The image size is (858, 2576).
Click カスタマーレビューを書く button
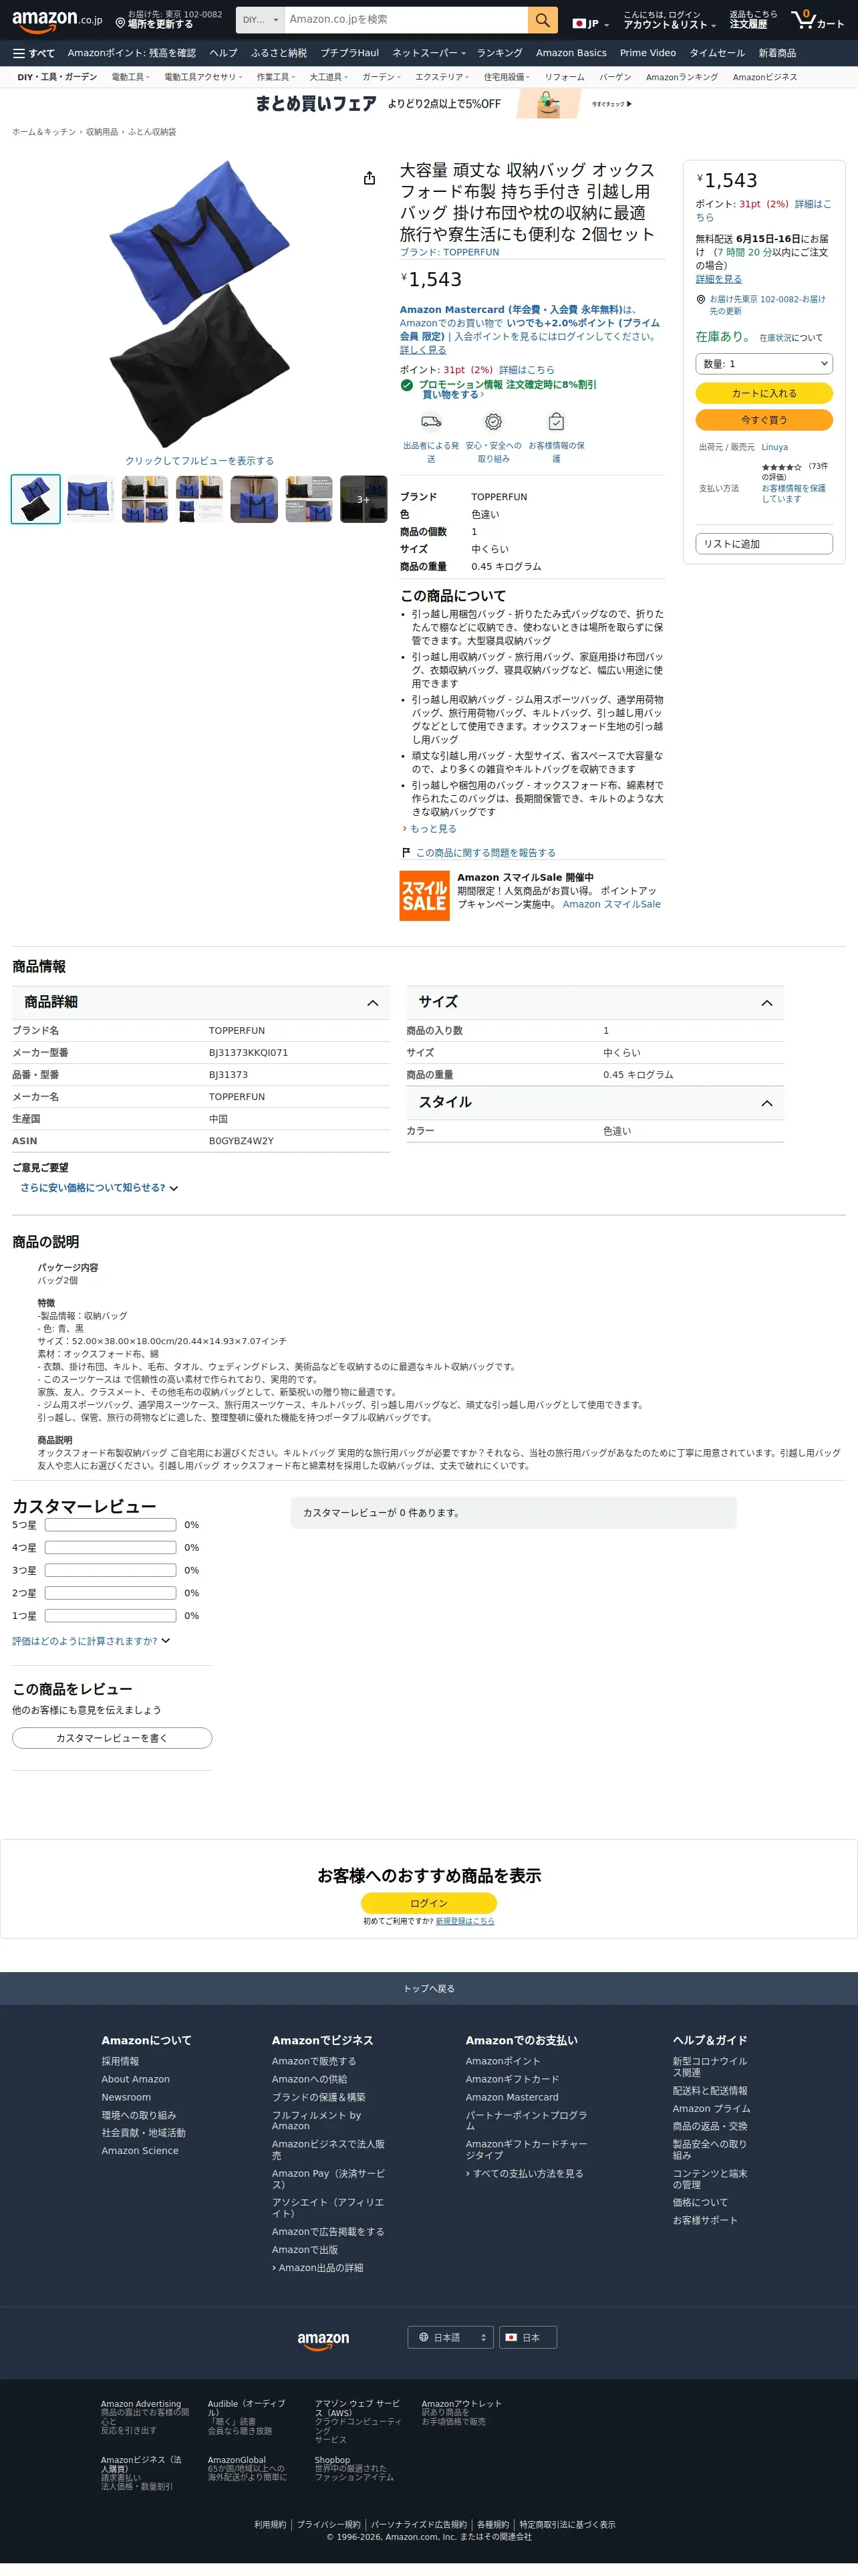(x=112, y=1738)
